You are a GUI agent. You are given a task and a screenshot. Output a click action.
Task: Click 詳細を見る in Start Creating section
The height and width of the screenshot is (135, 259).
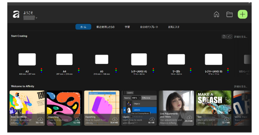point(240,37)
